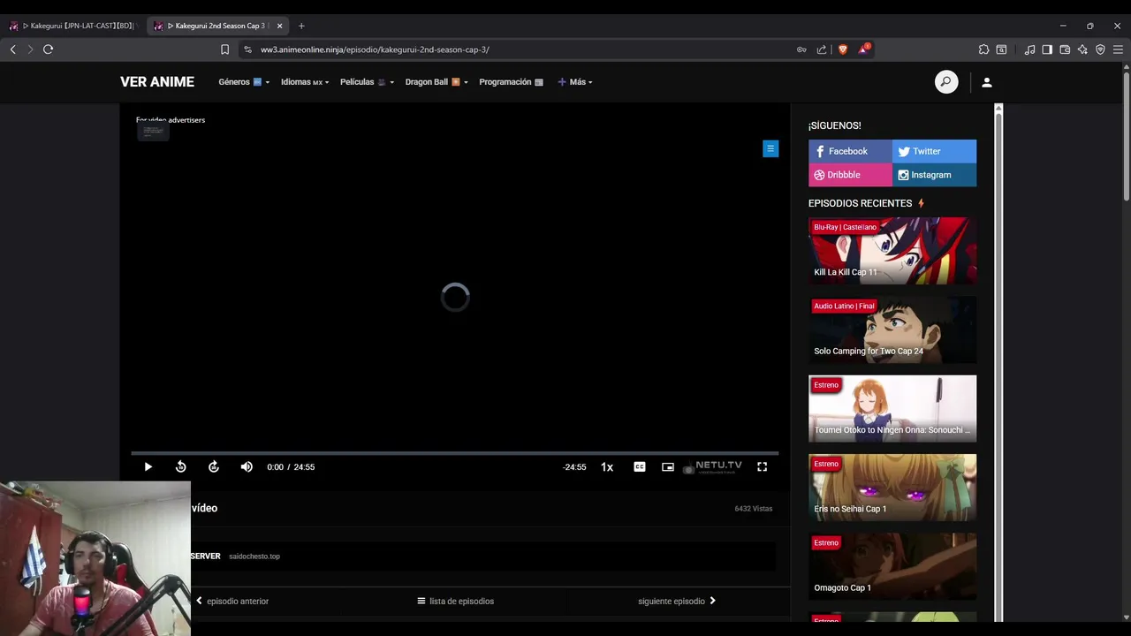This screenshot has height=636, width=1131.
Task: Open Eris no Seihai Cap 1
Action: pyautogui.click(x=892, y=488)
